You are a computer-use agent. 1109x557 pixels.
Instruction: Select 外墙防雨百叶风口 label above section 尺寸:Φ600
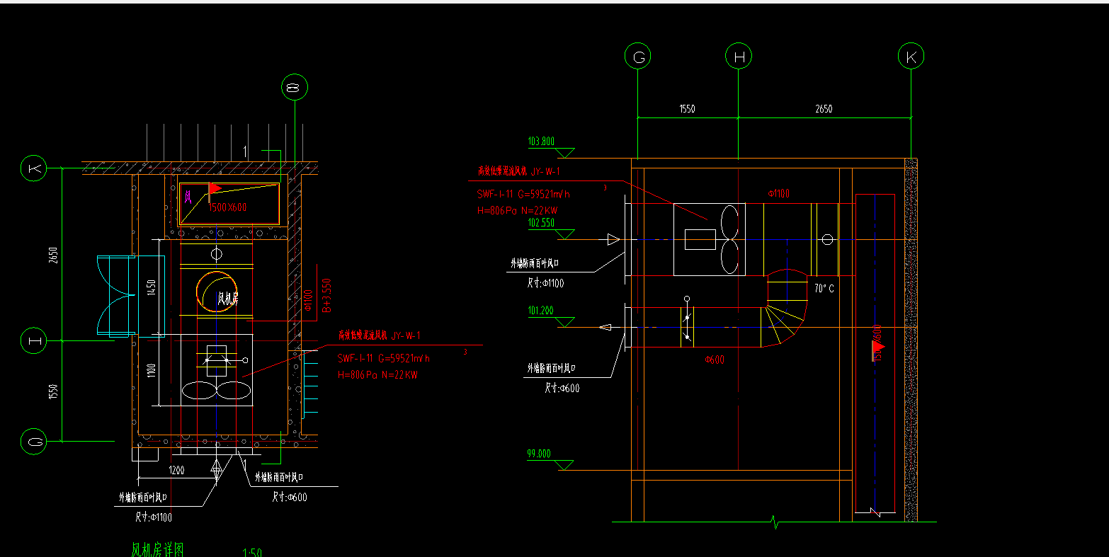(x=552, y=368)
